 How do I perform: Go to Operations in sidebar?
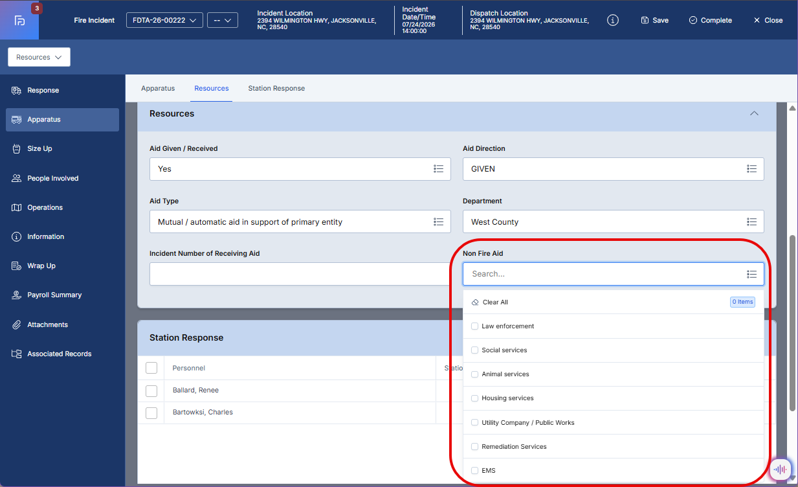coord(62,207)
